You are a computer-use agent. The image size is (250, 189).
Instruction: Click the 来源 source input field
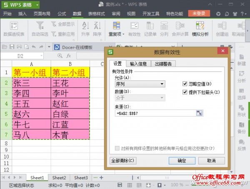pyautogui.click(x=155, y=113)
